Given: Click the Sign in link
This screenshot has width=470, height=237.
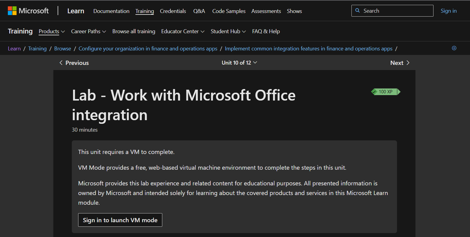Looking at the screenshot, I should [x=449, y=11].
